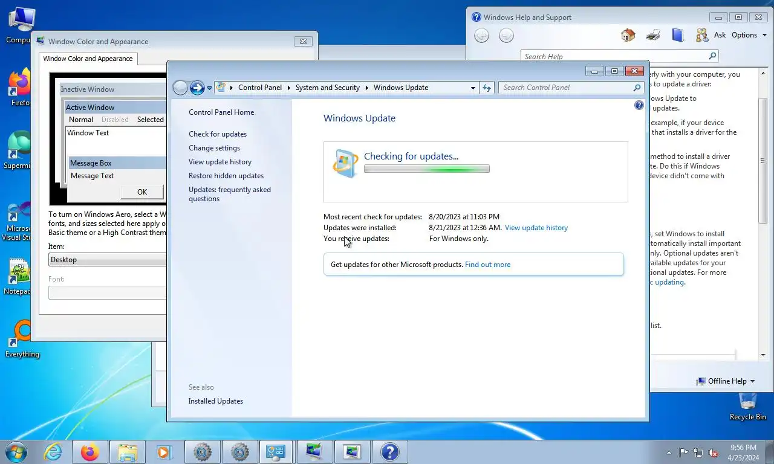774x464 pixels.
Task: Open the recent pages arrow beside forward button
Action: click(209, 88)
